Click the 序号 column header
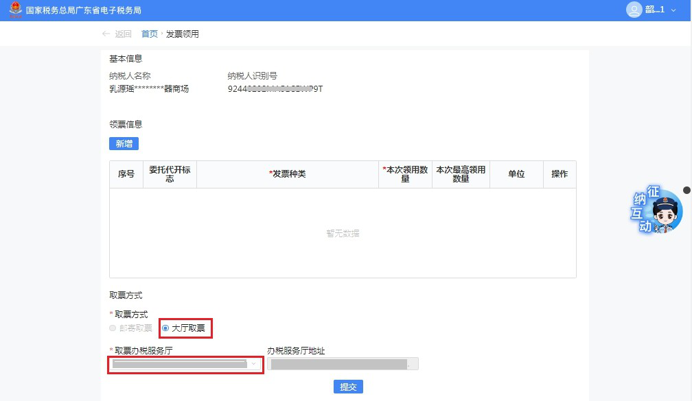This screenshot has height=401, width=692. pyautogui.click(x=126, y=174)
